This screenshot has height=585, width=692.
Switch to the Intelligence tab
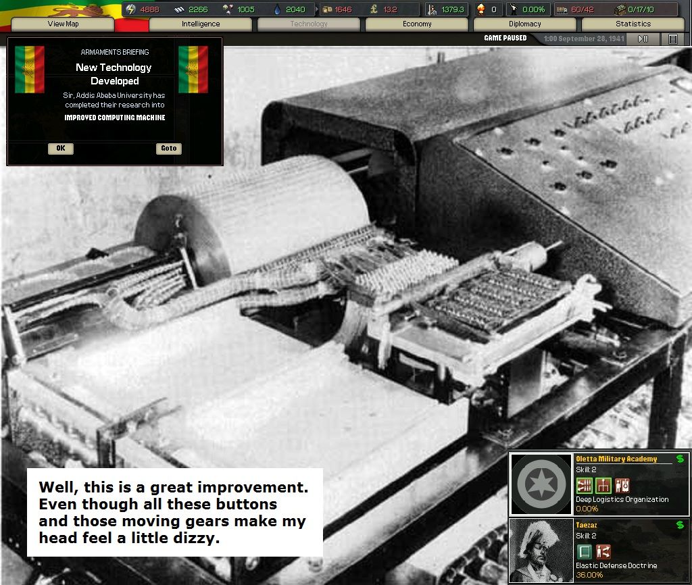[x=201, y=24]
